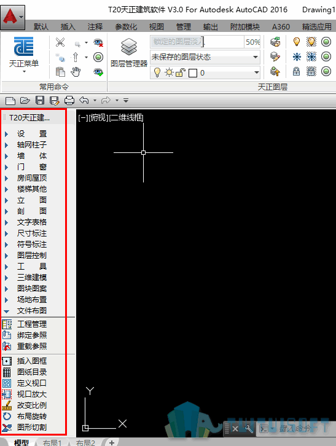Click the 工程管理 icon
336x446 pixels.
(x=7, y=324)
